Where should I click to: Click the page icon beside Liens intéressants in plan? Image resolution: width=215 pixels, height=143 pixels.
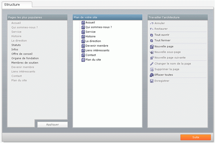click(83, 50)
